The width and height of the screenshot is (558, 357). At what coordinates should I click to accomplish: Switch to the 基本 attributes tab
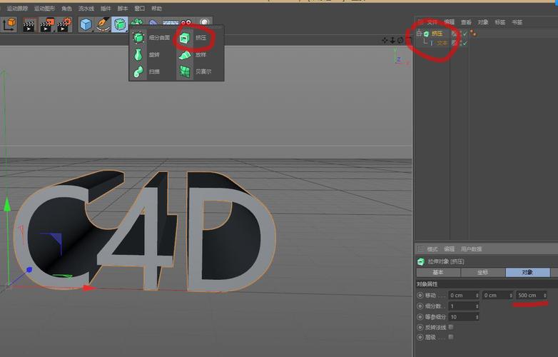(438, 273)
